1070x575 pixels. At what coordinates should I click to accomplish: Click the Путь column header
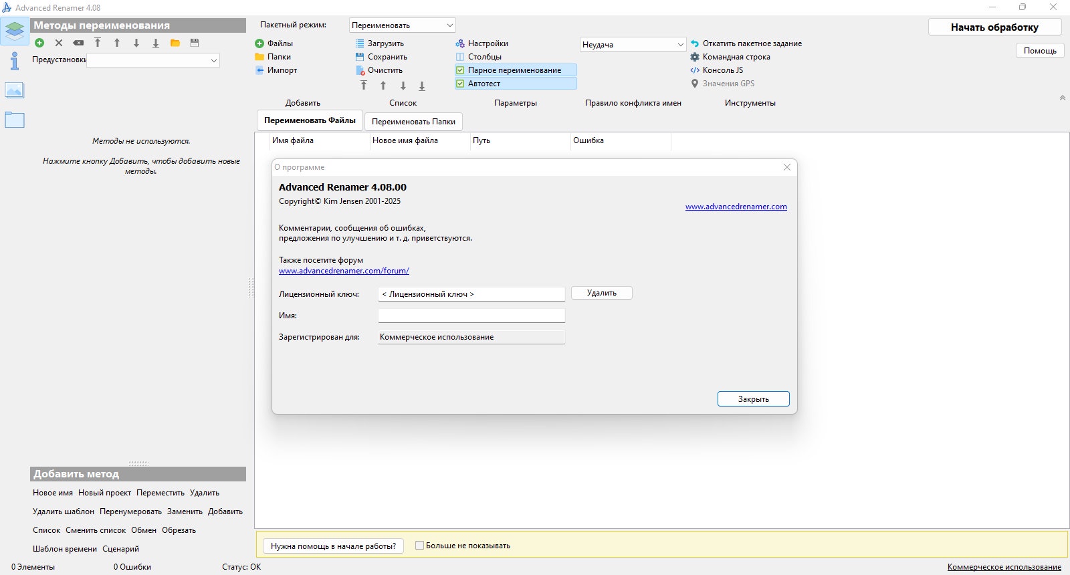pyautogui.click(x=520, y=140)
